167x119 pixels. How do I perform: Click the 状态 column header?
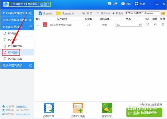point(128,19)
